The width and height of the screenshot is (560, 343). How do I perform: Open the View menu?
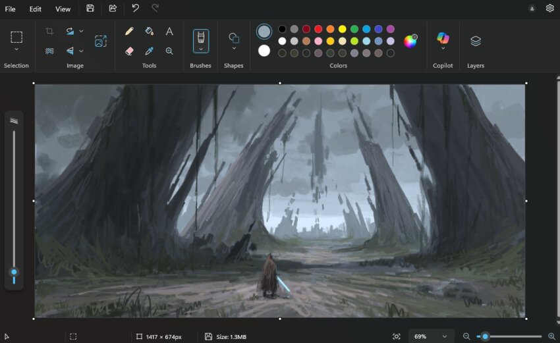tap(63, 9)
